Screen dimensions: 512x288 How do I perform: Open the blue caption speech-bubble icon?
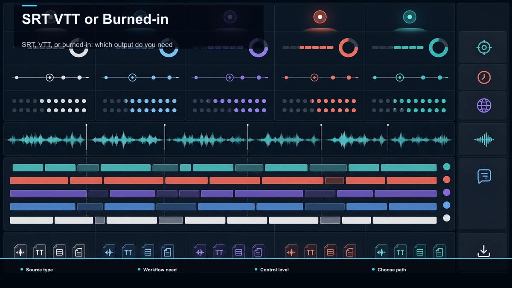pyautogui.click(x=484, y=176)
